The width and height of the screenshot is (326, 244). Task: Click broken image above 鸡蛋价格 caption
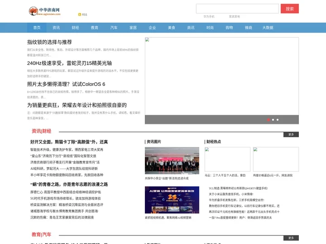(x=276, y=160)
